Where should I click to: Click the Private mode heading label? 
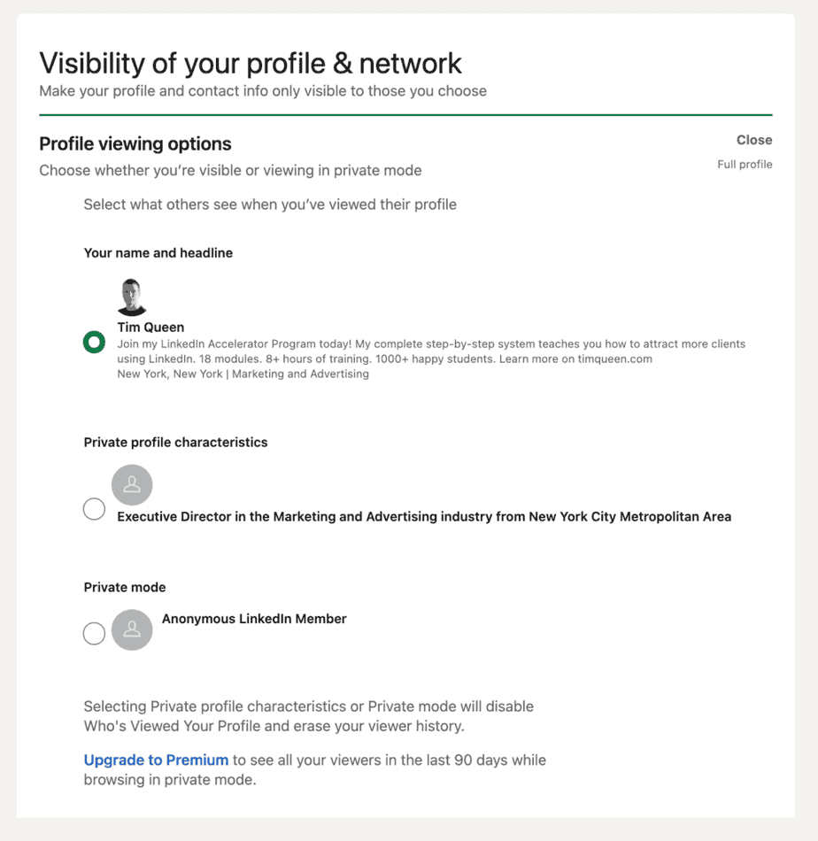[125, 587]
